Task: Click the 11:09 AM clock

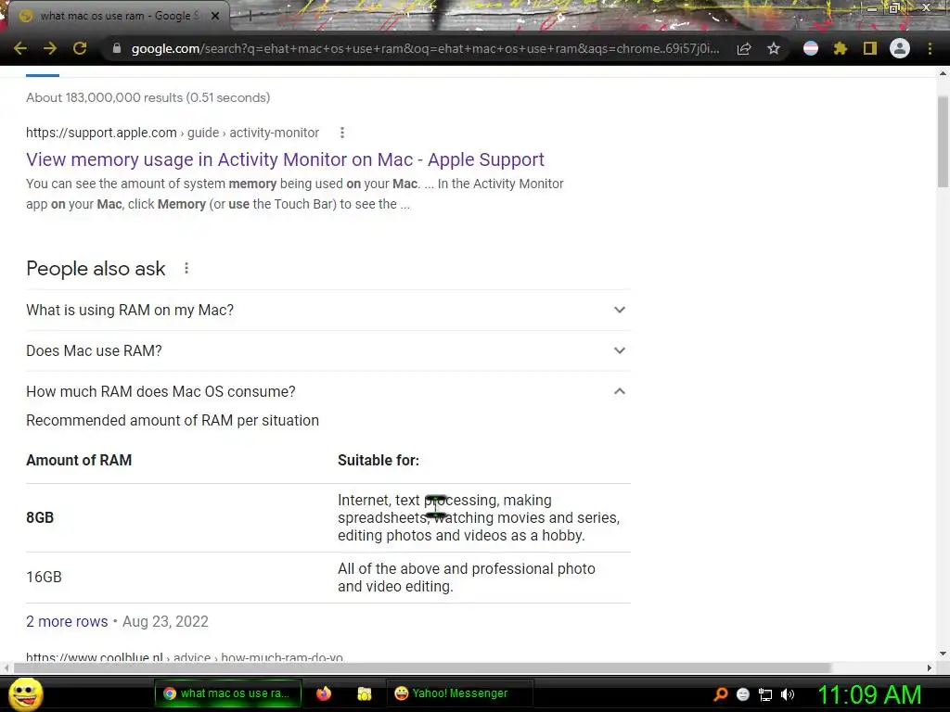Action: click(870, 694)
